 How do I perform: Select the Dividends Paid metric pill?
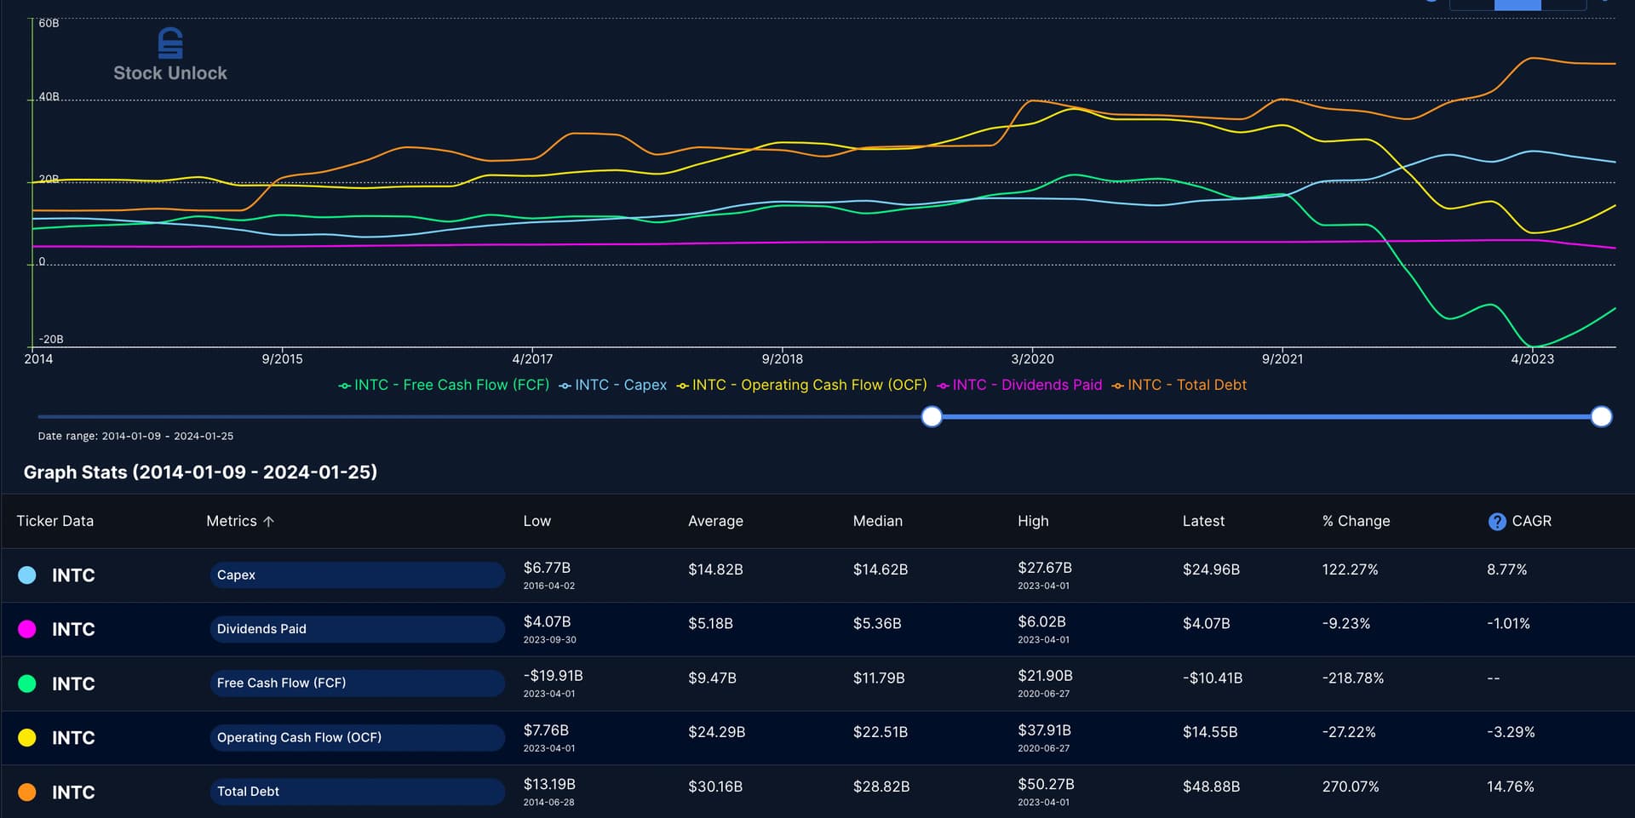[x=358, y=629]
